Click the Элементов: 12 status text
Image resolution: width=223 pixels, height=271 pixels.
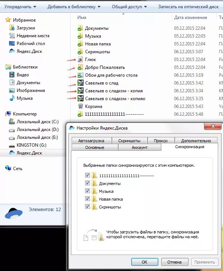tap(45, 209)
